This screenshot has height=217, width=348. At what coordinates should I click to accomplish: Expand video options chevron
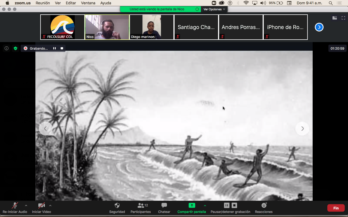pos(50,206)
